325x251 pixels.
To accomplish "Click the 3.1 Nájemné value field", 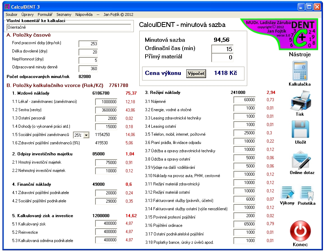I will 244,100.
